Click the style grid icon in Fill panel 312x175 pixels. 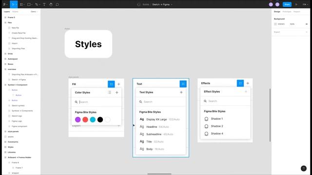pos(111,84)
